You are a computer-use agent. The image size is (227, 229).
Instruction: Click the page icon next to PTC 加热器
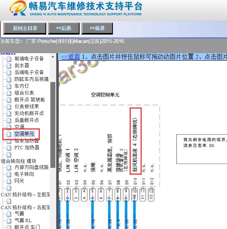9,148
